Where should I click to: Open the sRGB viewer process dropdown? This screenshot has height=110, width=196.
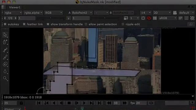(x=168, y=18)
